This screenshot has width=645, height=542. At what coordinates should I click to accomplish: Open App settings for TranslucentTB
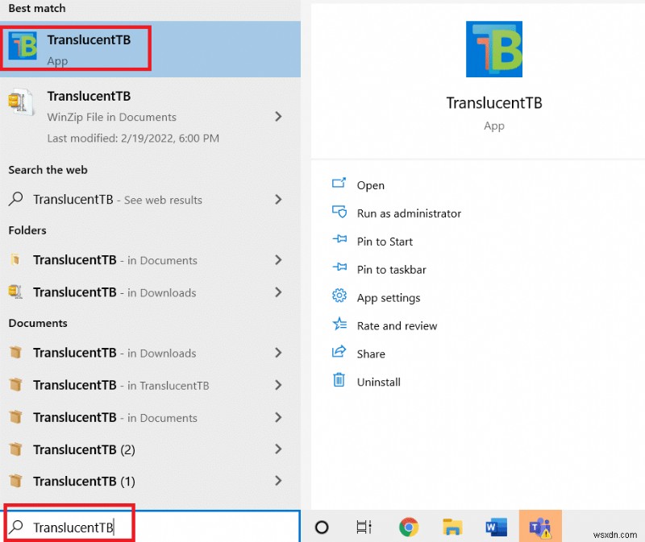388,297
